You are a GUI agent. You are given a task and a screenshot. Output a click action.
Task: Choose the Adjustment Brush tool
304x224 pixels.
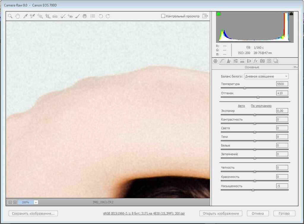(77, 16)
